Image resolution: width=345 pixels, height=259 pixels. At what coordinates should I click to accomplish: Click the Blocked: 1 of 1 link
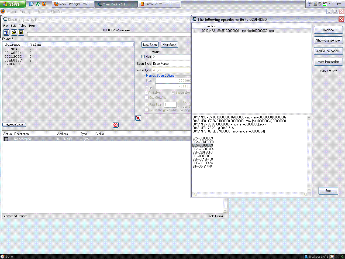tap(319, 257)
